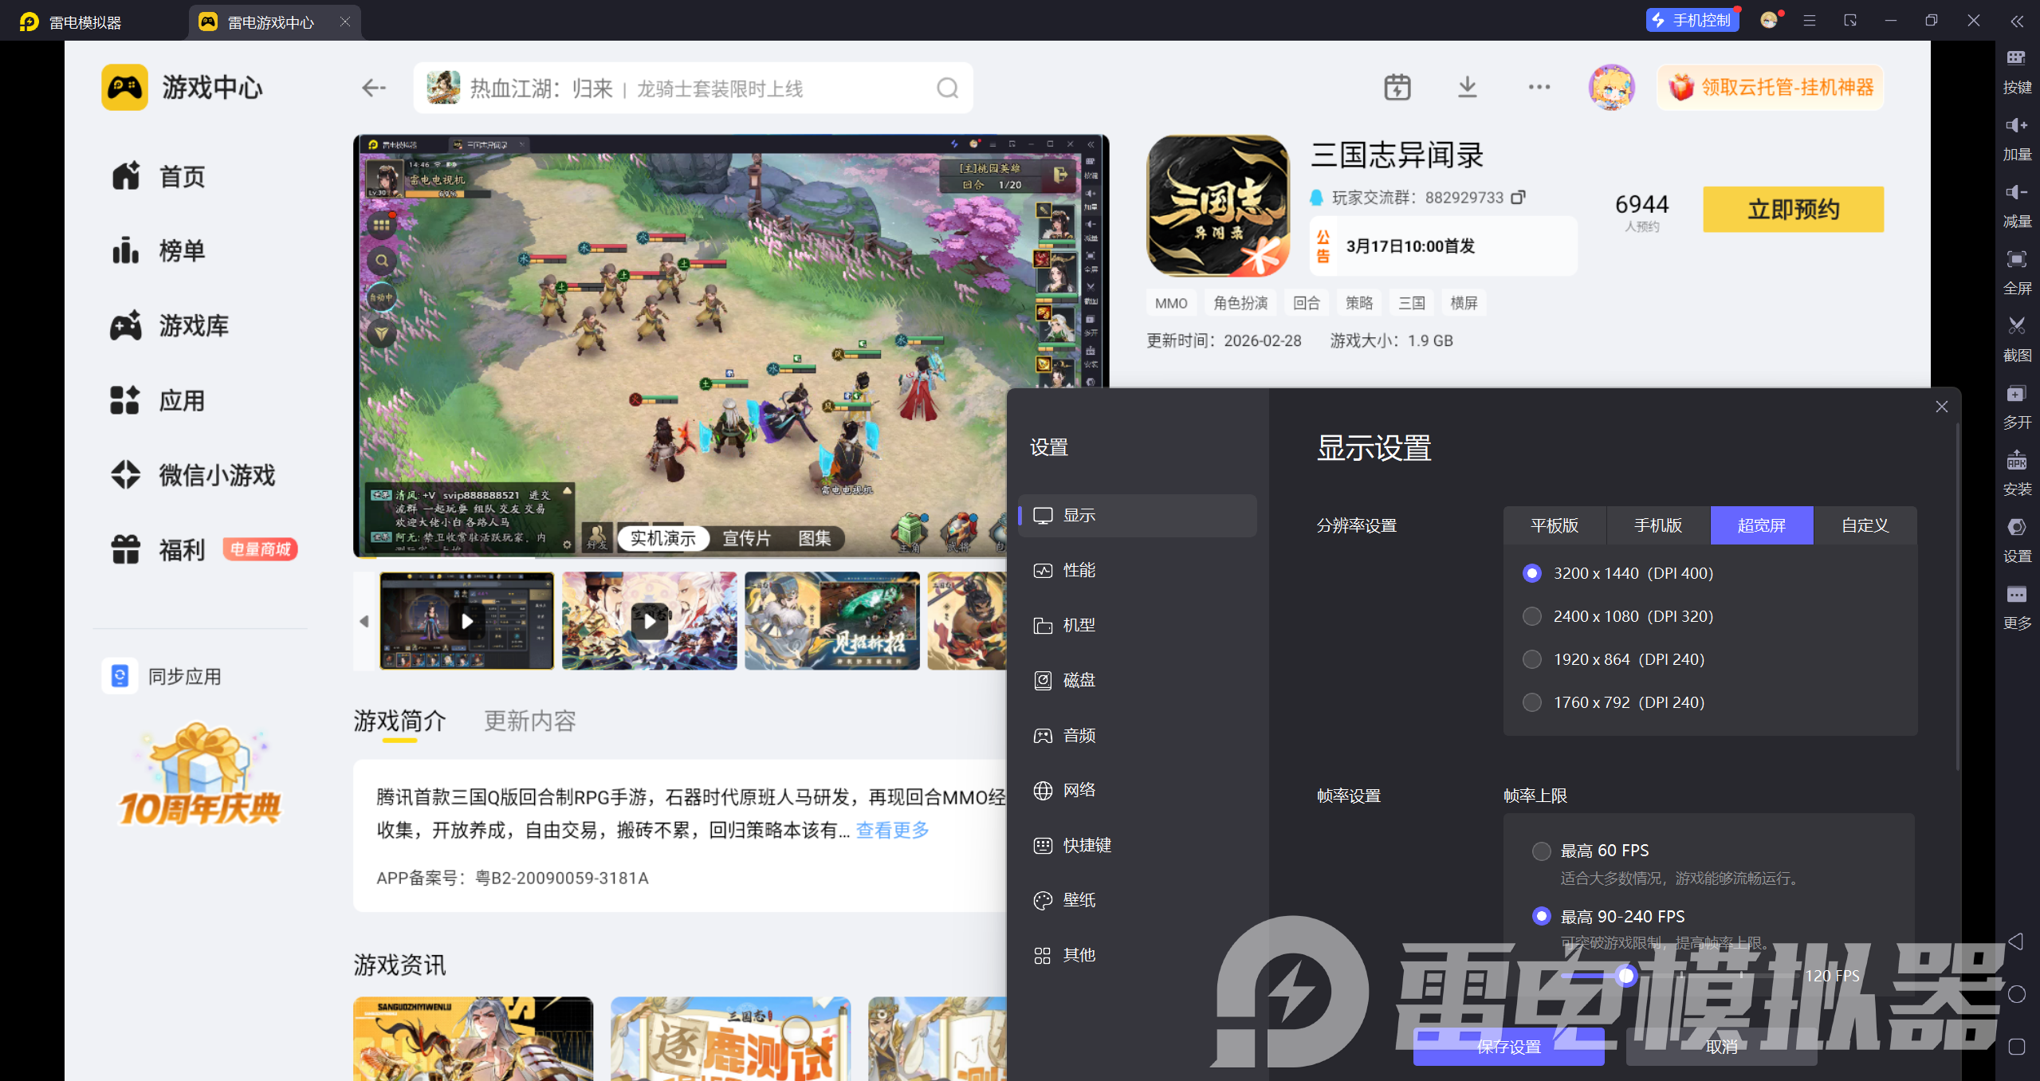Play the first video thumbnail
The image size is (2040, 1081).
click(x=467, y=621)
